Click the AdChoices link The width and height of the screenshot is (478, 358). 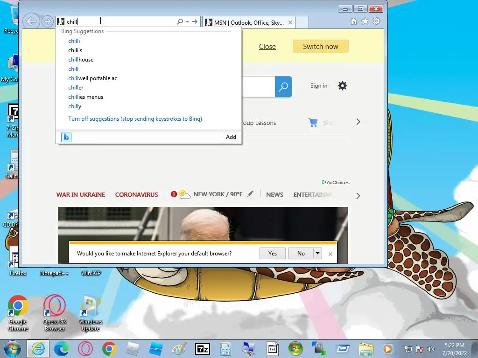pos(336,182)
